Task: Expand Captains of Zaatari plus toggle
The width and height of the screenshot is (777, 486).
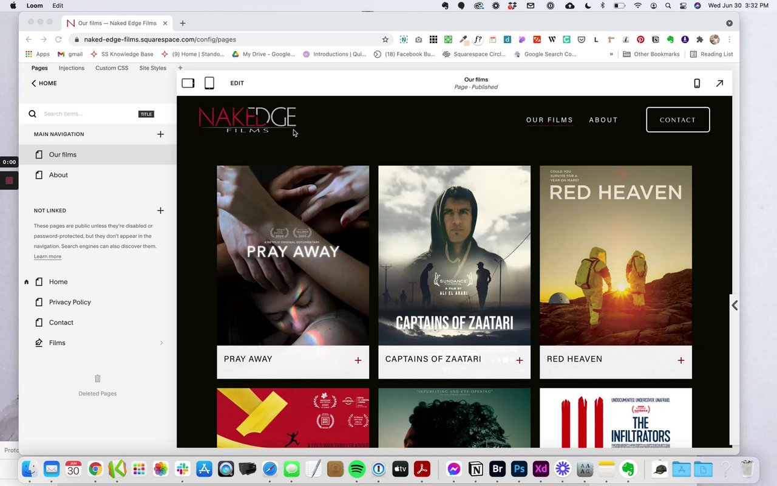Action: (520, 360)
